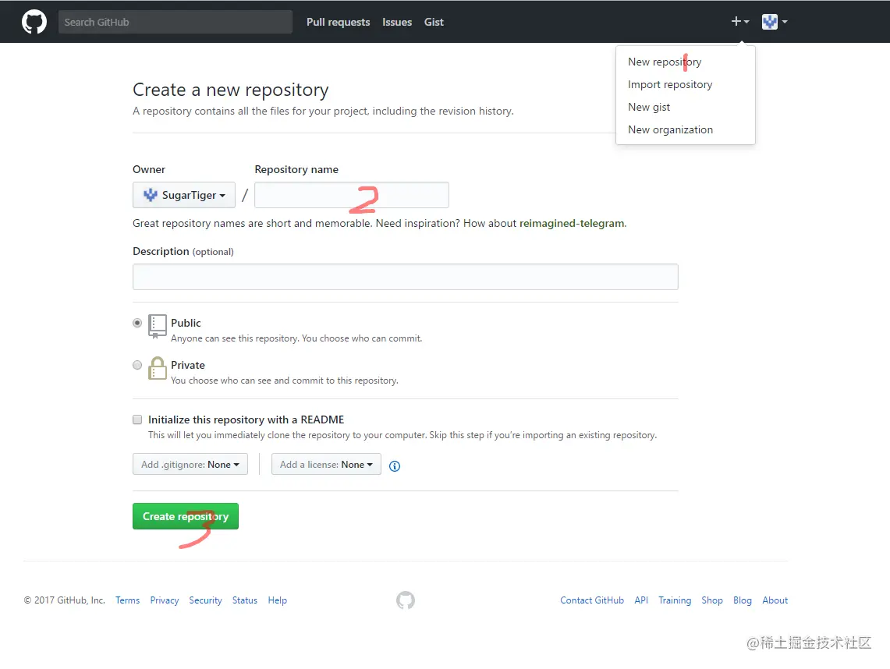Open the Privacy footer link
Image resolution: width=890 pixels, height=669 pixels.
click(165, 600)
